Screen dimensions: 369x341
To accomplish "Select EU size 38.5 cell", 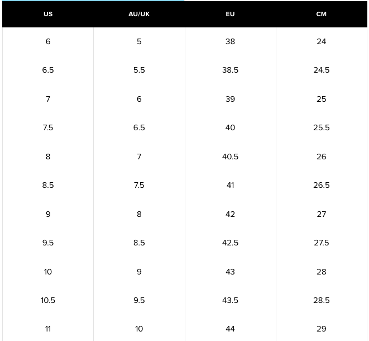I will pyautogui.click(x=230, y=70).
